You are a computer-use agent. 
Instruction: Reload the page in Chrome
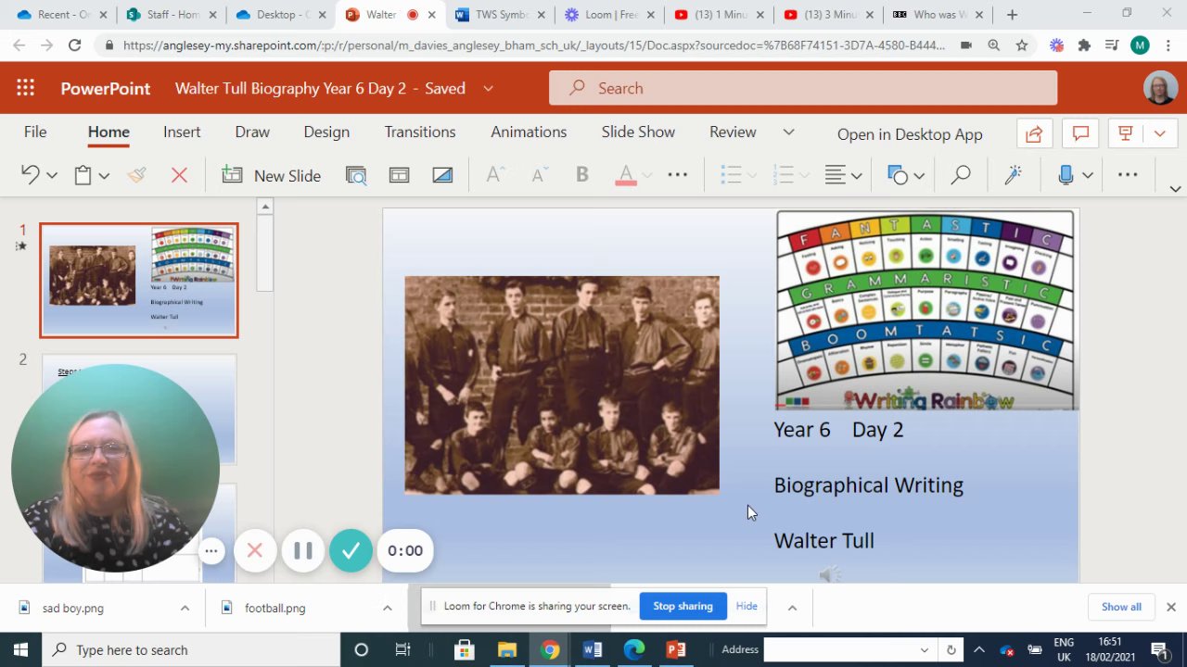tap(75, 44)
